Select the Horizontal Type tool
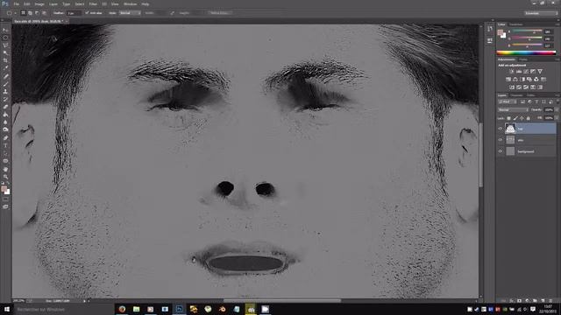561x315 pixels. pos(5,146)
